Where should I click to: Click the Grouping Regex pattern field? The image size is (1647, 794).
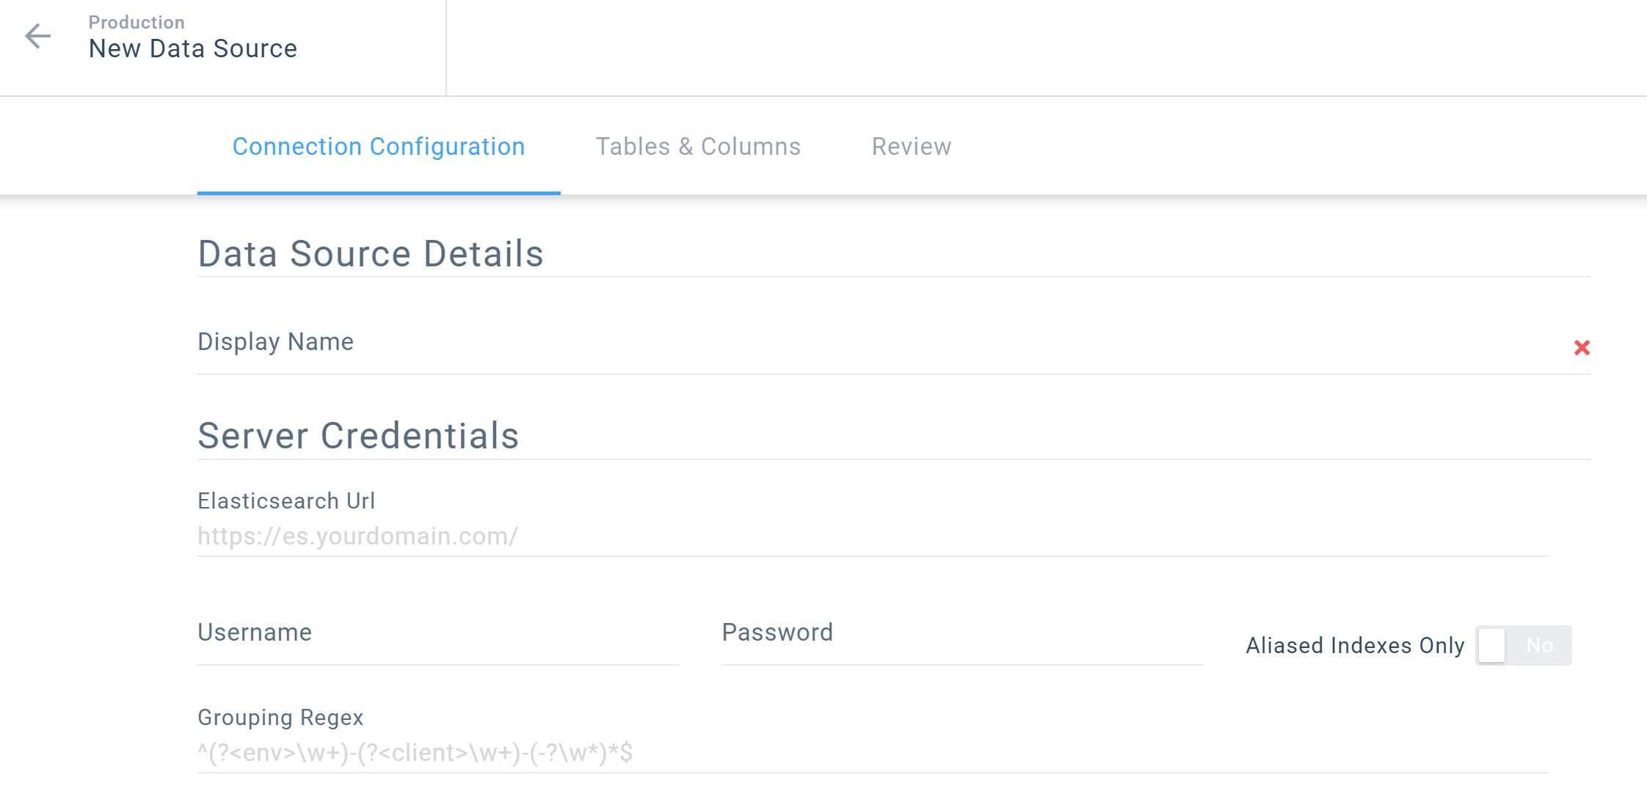point(873,753)
